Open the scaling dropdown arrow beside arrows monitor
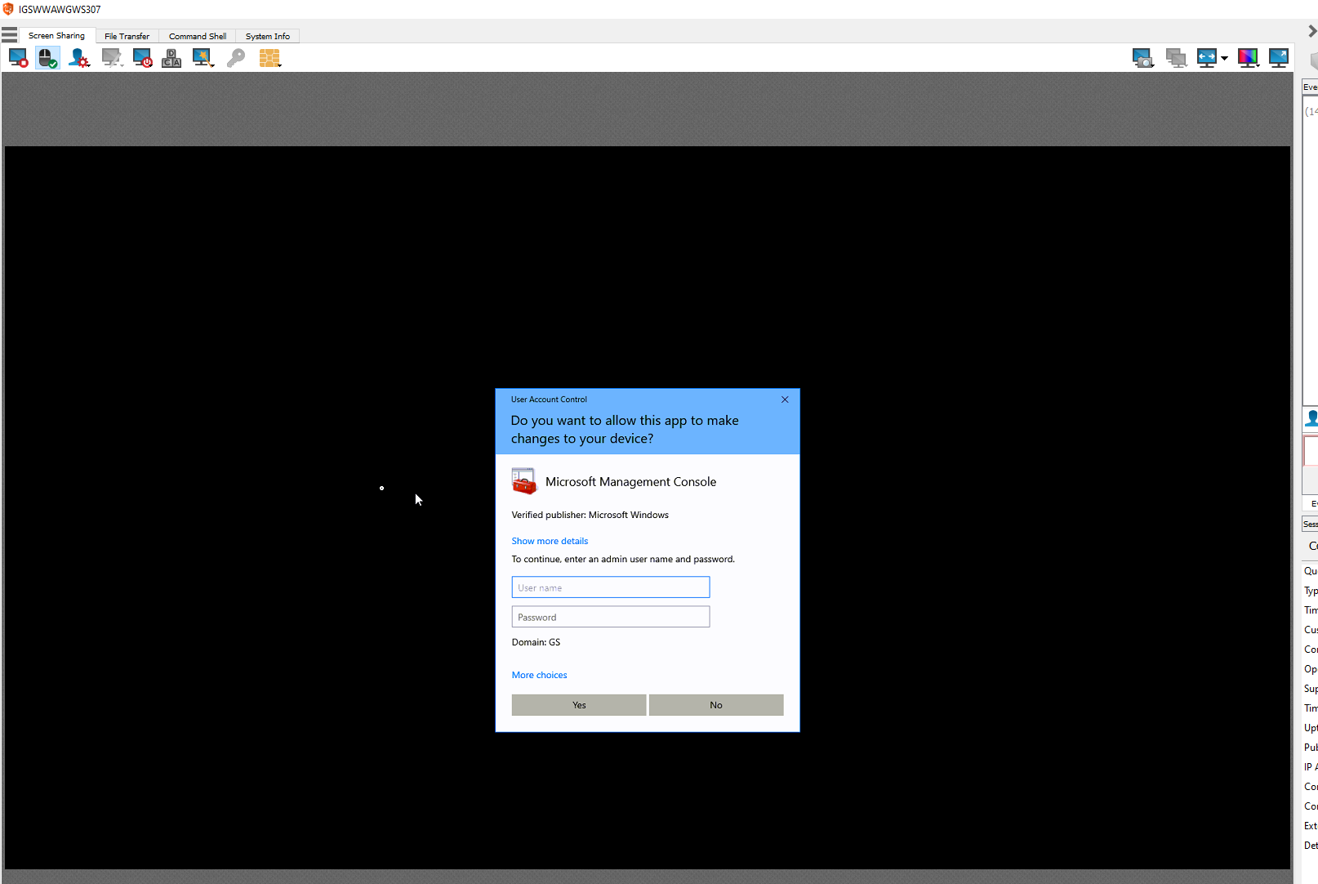This screenshot has width=1318, height=884. (x=1224, y=58)
